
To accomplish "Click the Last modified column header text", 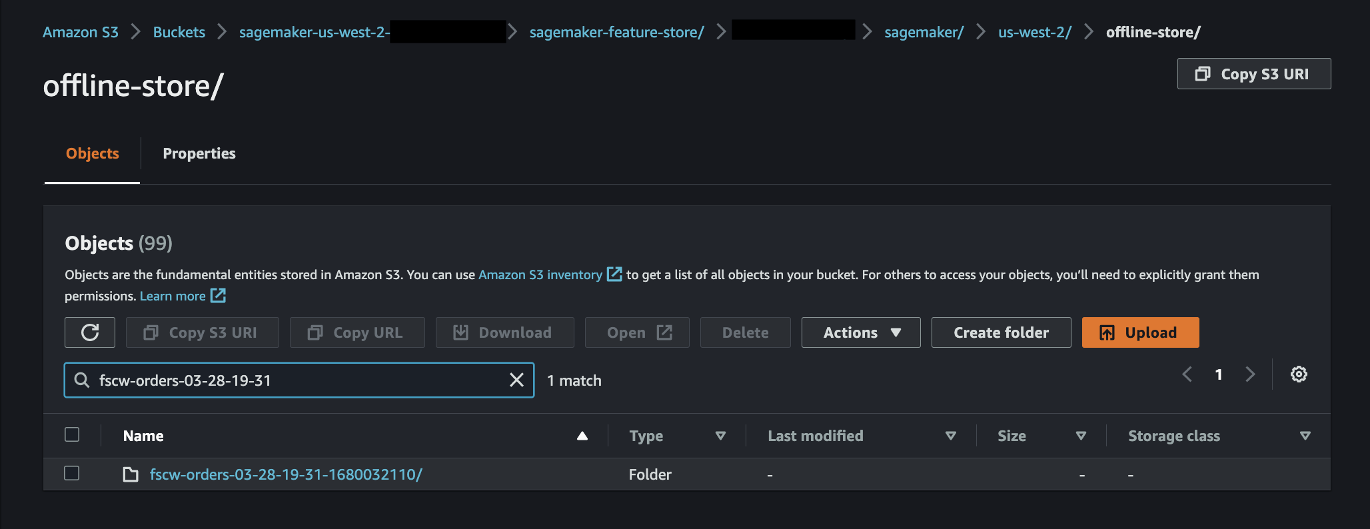I will click(x=816, y=436).
